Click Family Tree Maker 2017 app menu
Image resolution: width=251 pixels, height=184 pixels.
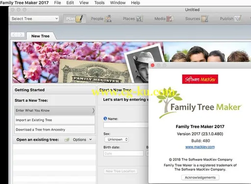tap(25, 3)
